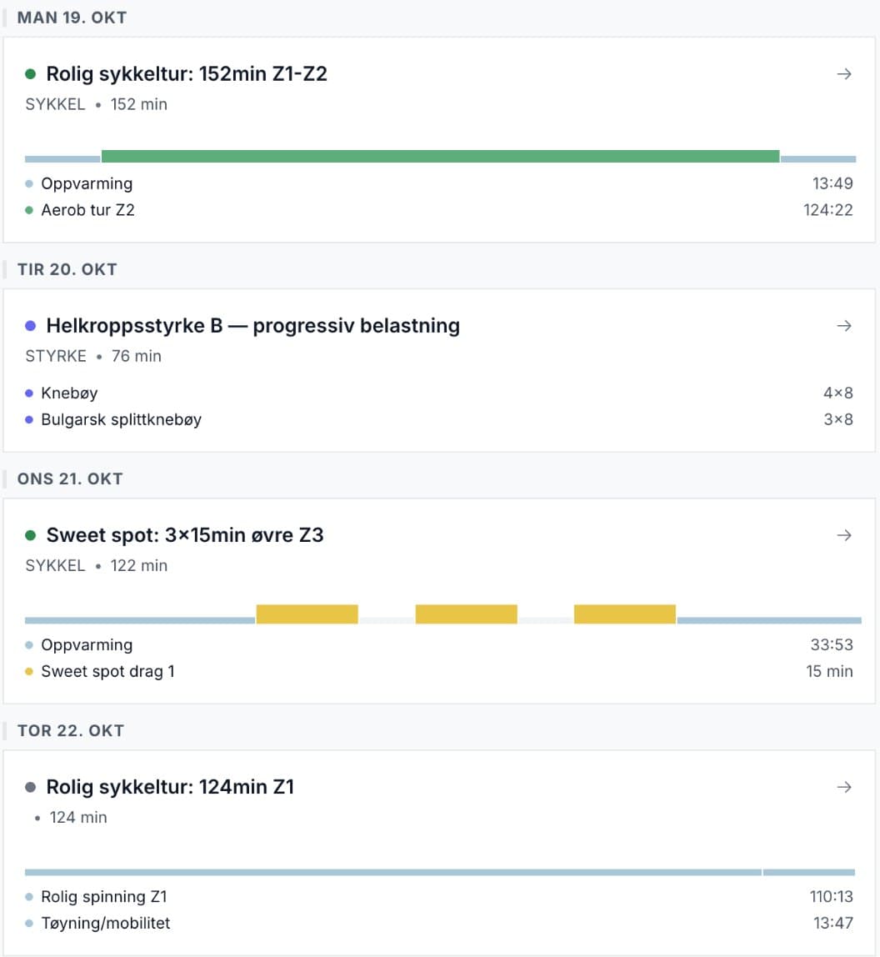
Task: Open Helkroppsstyrke B details arrow
Action: tap(844, 326)
